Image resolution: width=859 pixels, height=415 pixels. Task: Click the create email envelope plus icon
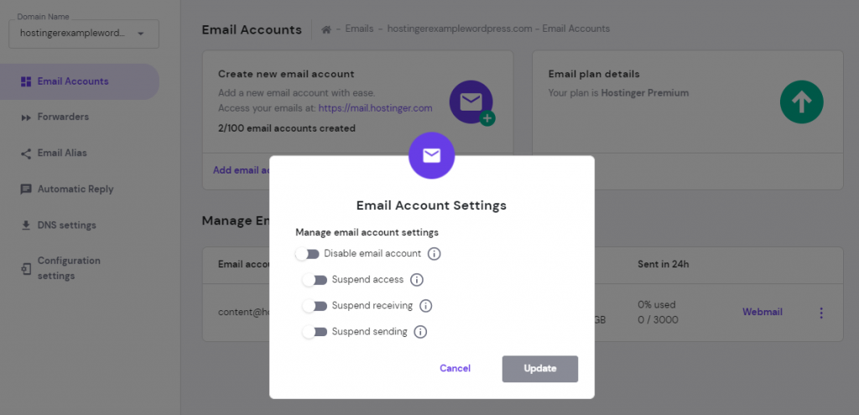click(x=471, y=103)
